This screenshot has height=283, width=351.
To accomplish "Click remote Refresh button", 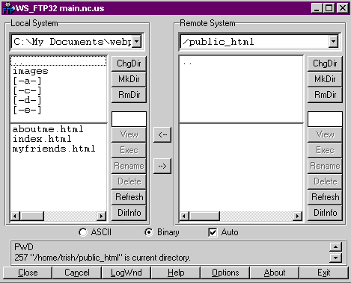I will [x=325, y=197].
